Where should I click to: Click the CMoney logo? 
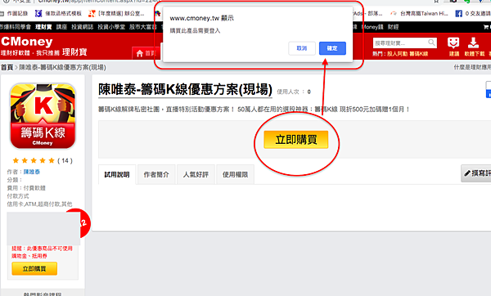27,42
